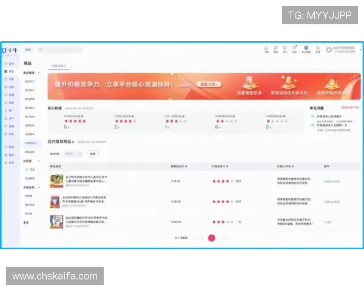The height and width of the screenshot is (291, 364).
Task: Select 价格竞争力 in the product submenu
Action: click(x=31, y=143)
